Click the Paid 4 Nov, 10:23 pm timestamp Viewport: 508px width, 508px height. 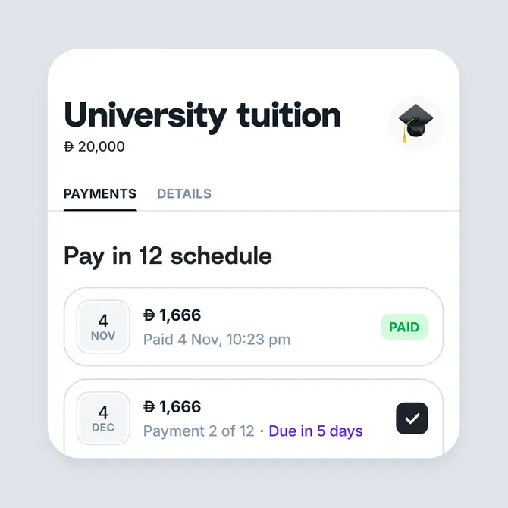coord(217,340)
